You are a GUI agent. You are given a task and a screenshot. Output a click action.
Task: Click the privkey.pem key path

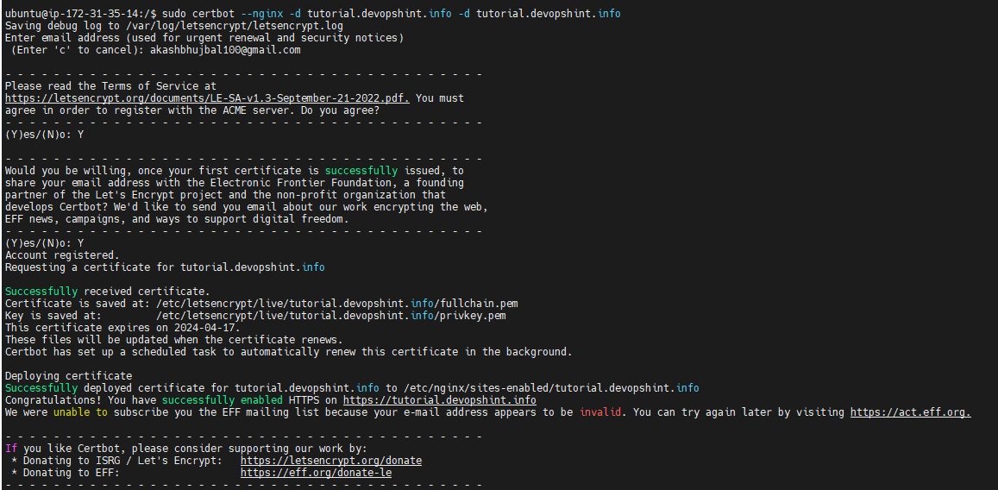pos(331,316)
